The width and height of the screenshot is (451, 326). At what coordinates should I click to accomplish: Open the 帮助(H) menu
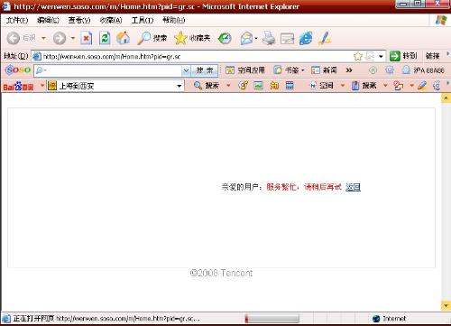click(174, 20)
